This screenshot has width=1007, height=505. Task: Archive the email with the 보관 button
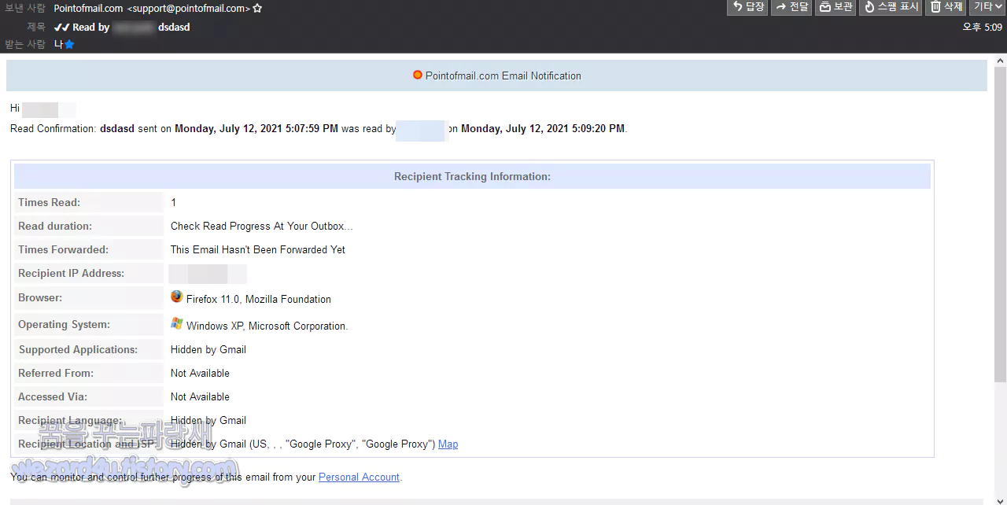835,7
